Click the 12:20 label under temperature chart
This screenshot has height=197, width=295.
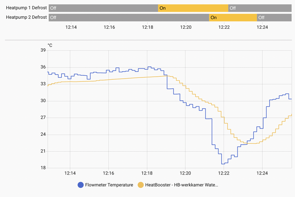(x=185, y=173)
